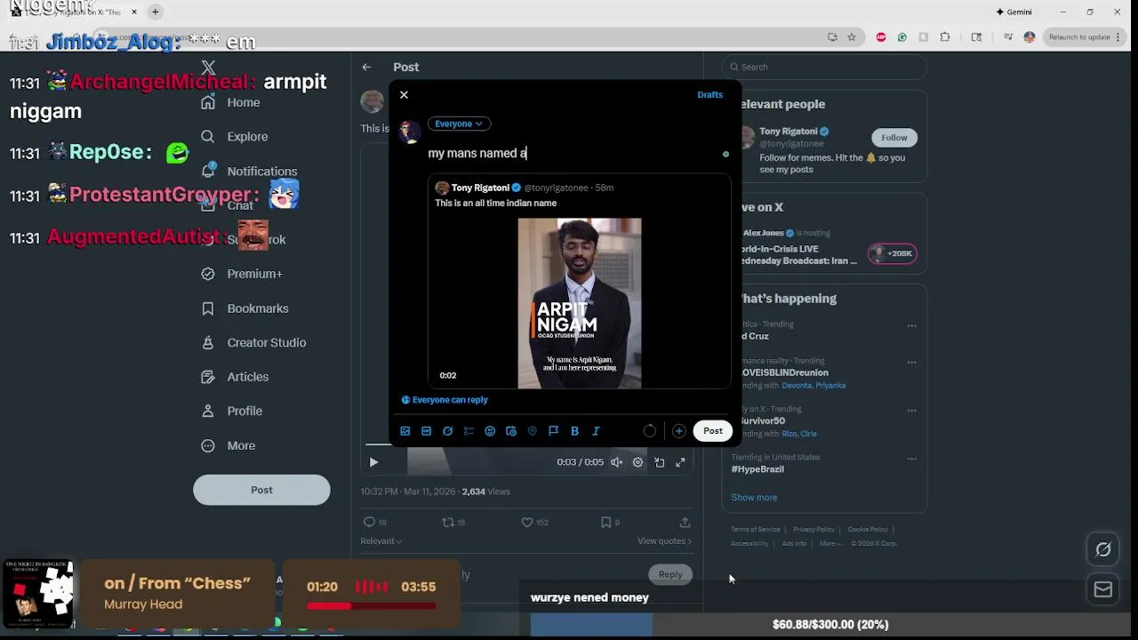Open the emoji picker
1138x640 pixels.
(x=490, y=431)
